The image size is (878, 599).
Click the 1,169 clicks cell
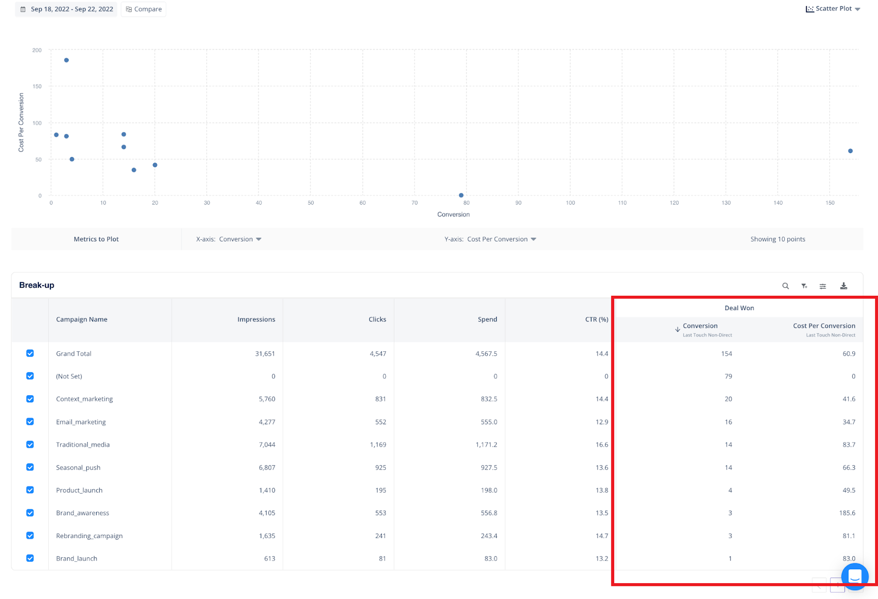378,445
